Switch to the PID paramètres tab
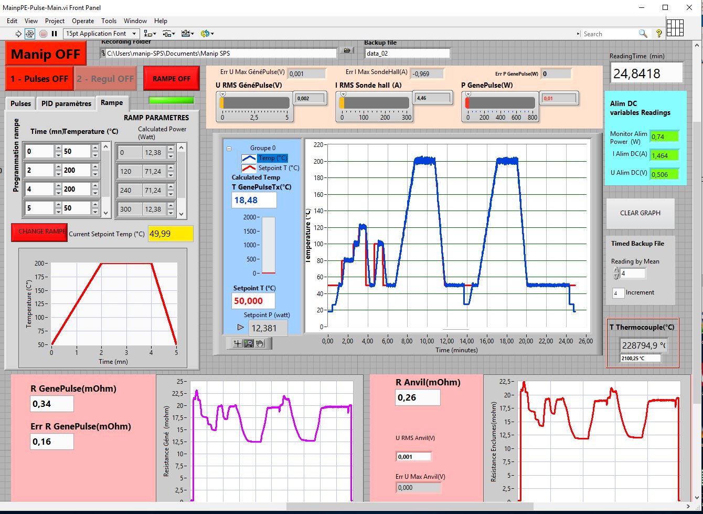The image size is (703, 514). 66,103
